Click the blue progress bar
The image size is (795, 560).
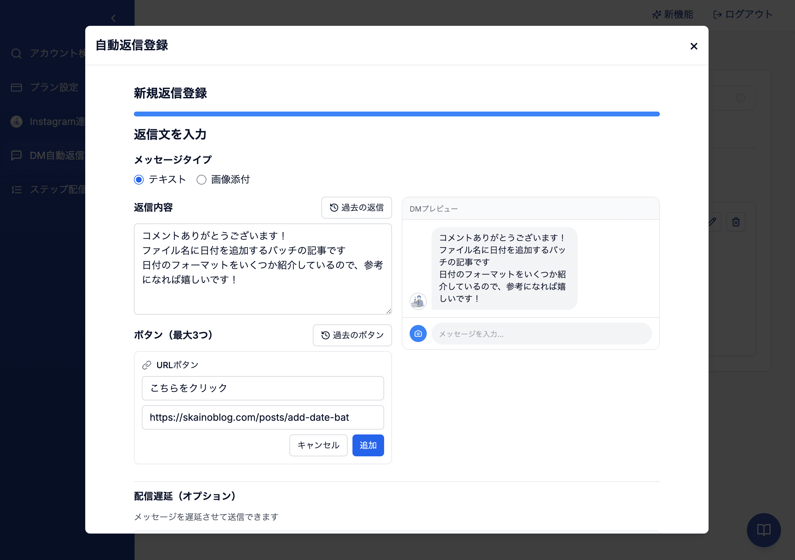click(x=397, y=114)
